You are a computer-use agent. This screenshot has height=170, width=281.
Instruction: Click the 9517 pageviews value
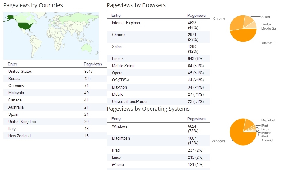[89, 71]
